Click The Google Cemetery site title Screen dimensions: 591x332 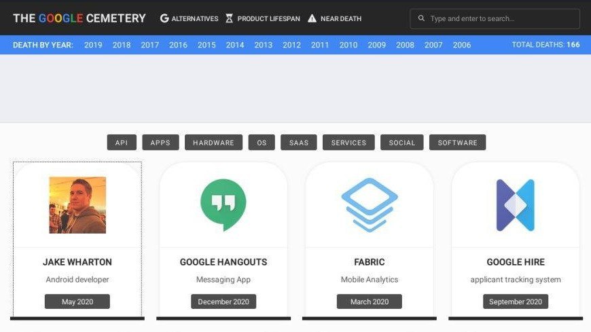(79, 18)
